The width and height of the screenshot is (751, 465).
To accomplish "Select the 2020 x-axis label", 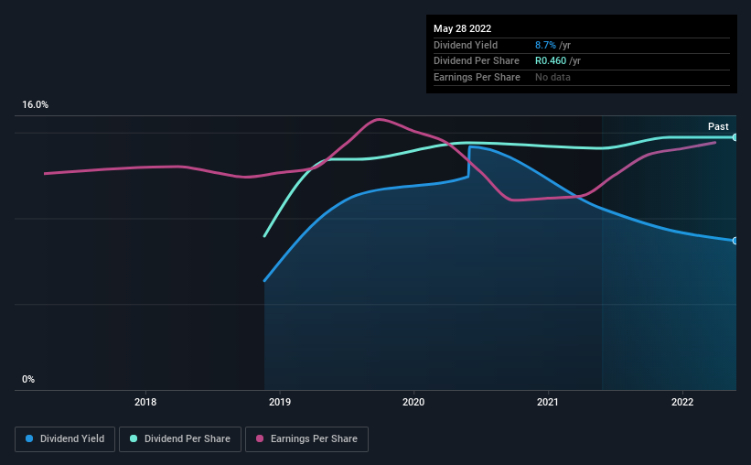I will click(x=413, y=402).
